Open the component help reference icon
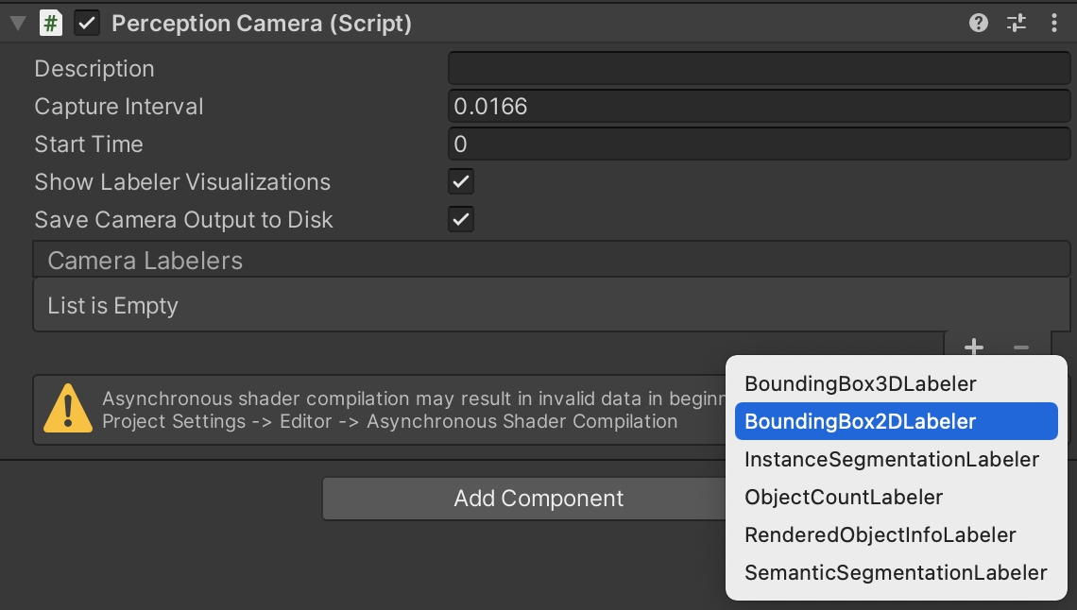The height and width of the screenshot is (610, 1077). tap(979, 24)
